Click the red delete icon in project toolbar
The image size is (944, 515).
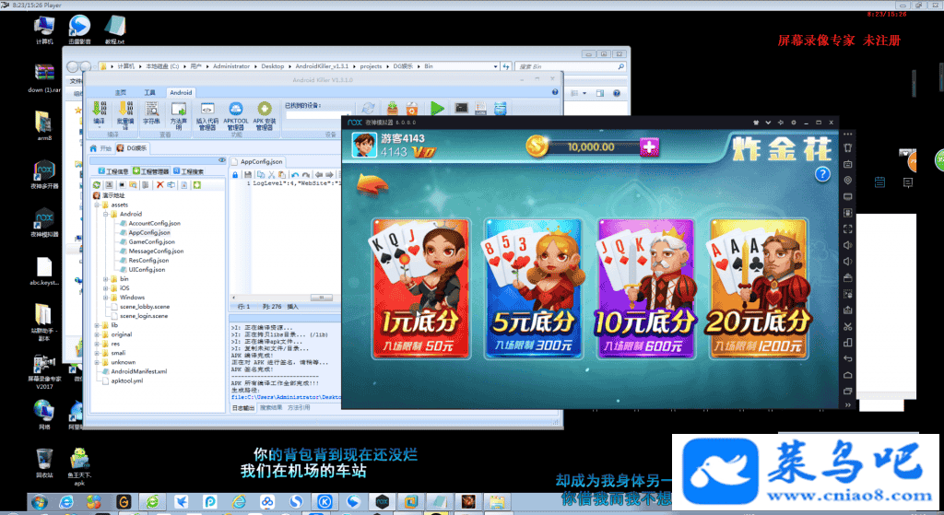tap(159, 184)
